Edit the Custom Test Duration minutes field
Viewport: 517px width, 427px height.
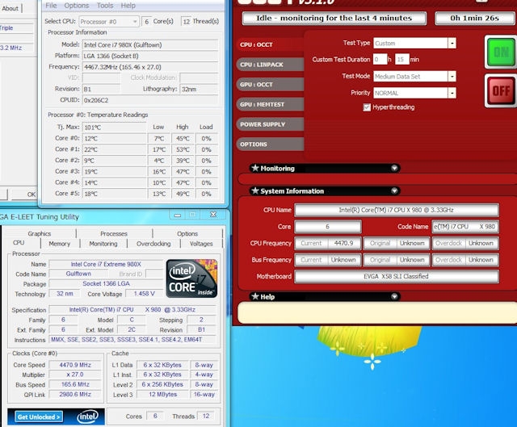(402, 60)
